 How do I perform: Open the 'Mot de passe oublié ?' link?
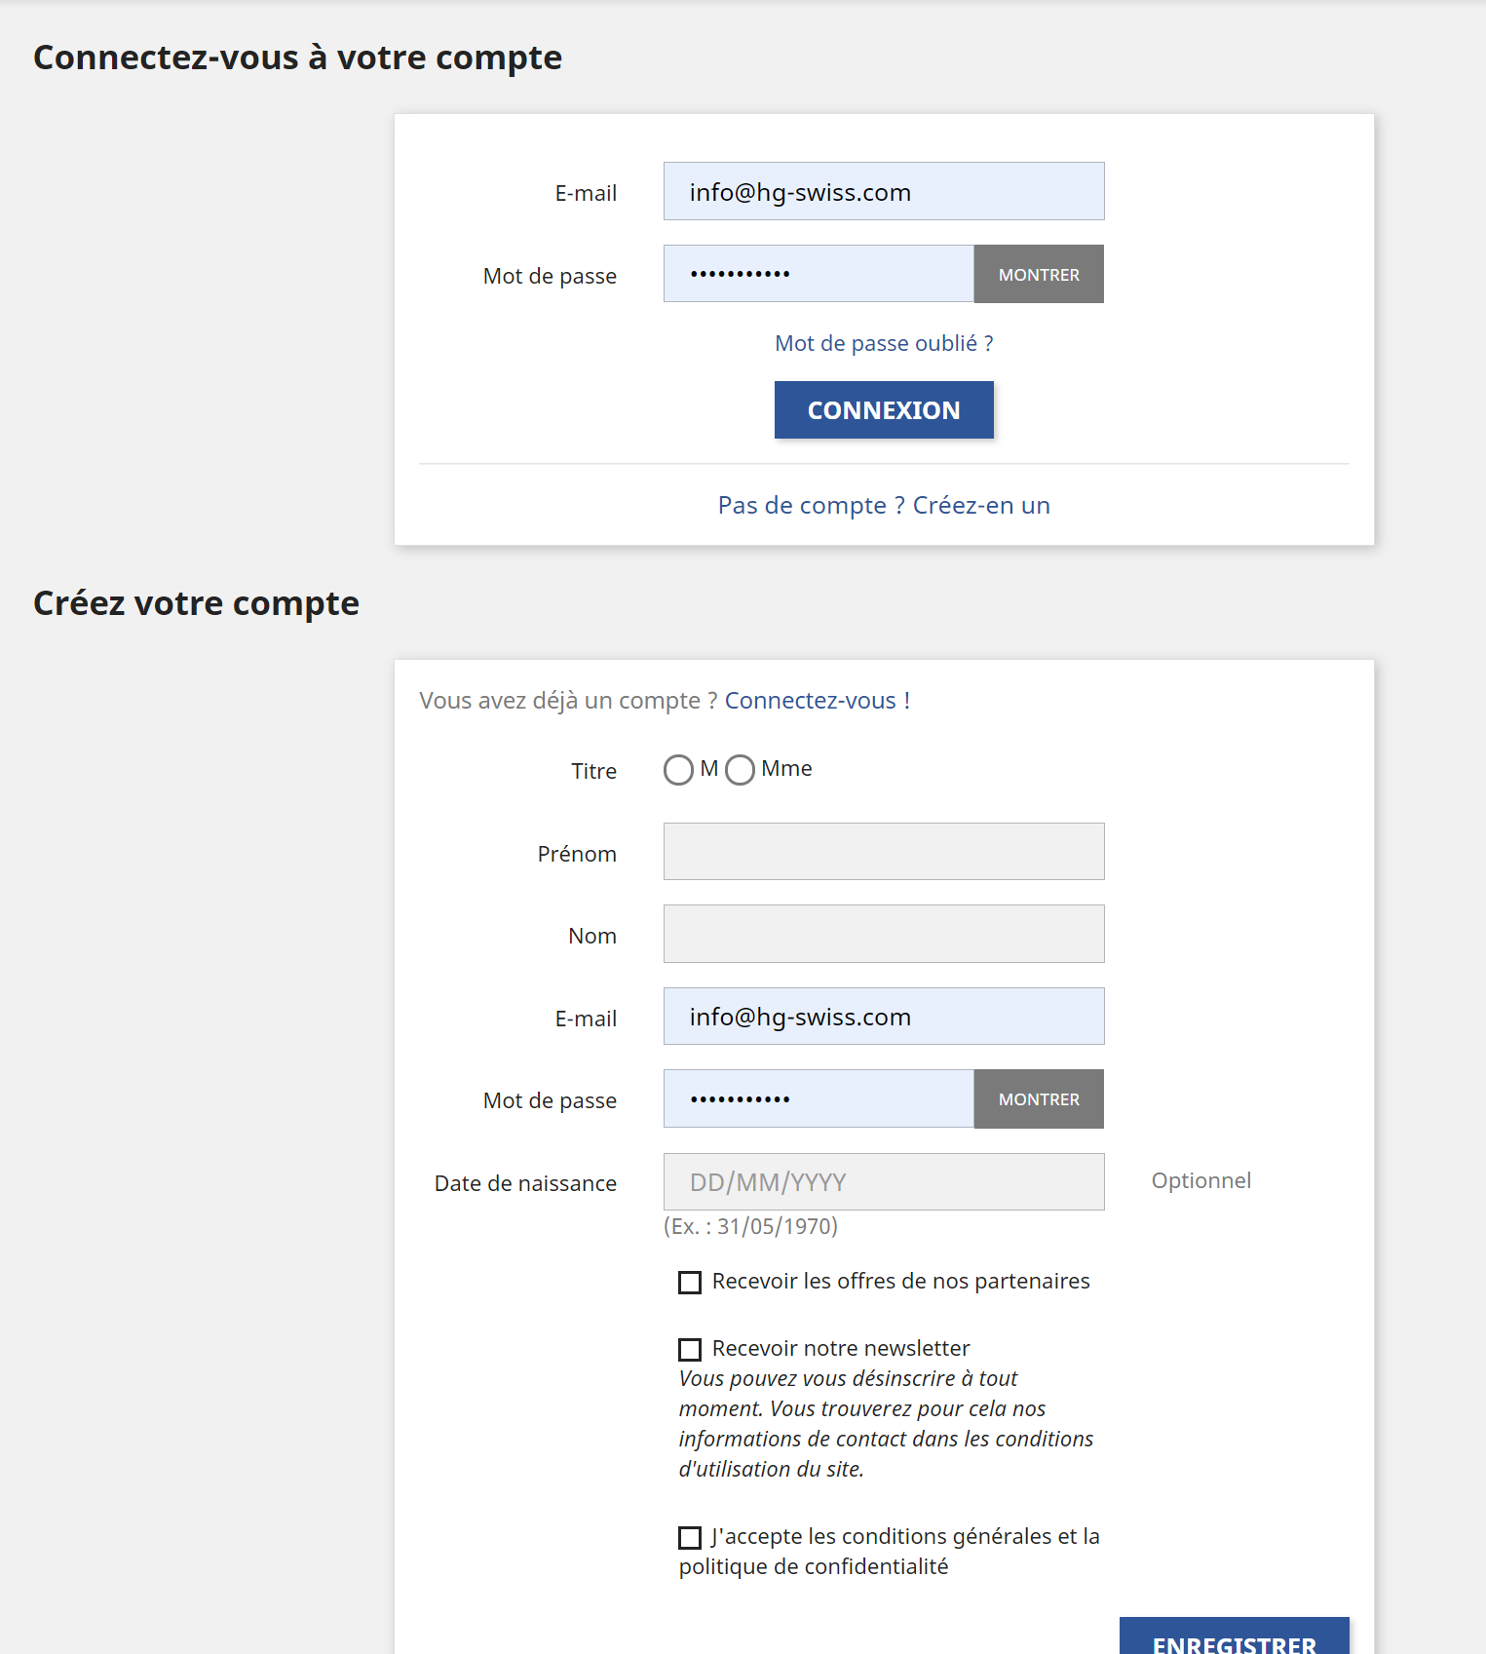[883, 343]
